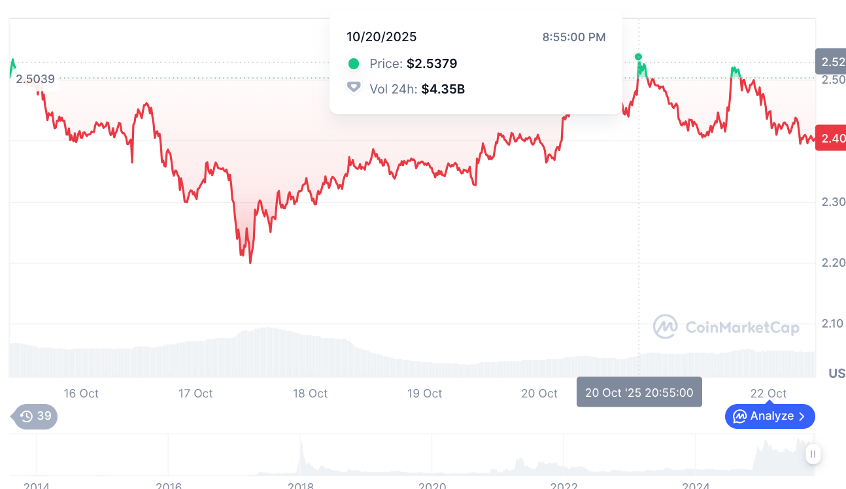Screen dimensions: 846x489
Task: Click the 20 Oct '25 20:55:00 crosshair label
Action: point(639,392)
